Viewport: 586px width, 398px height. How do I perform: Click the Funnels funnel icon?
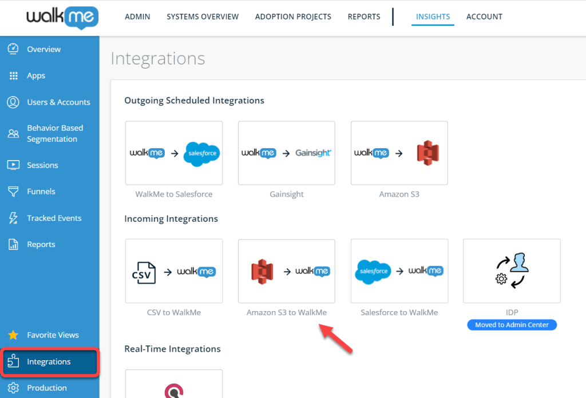pos(13,192)
